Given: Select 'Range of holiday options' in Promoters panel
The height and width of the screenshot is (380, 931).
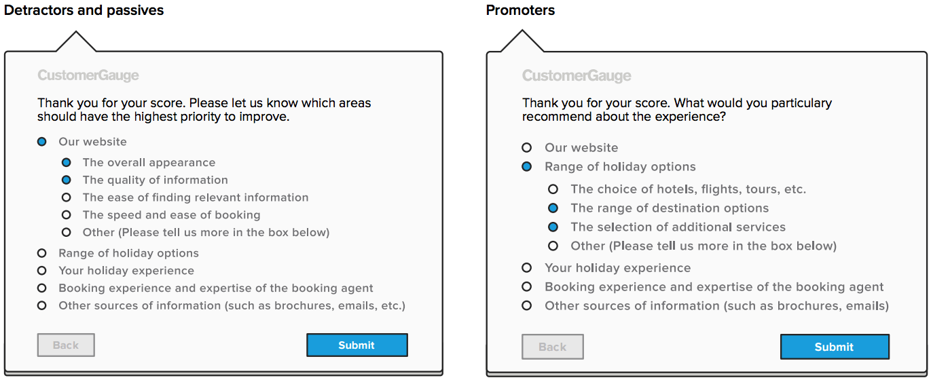Looking at the screenshot, I should coord(526,166).
